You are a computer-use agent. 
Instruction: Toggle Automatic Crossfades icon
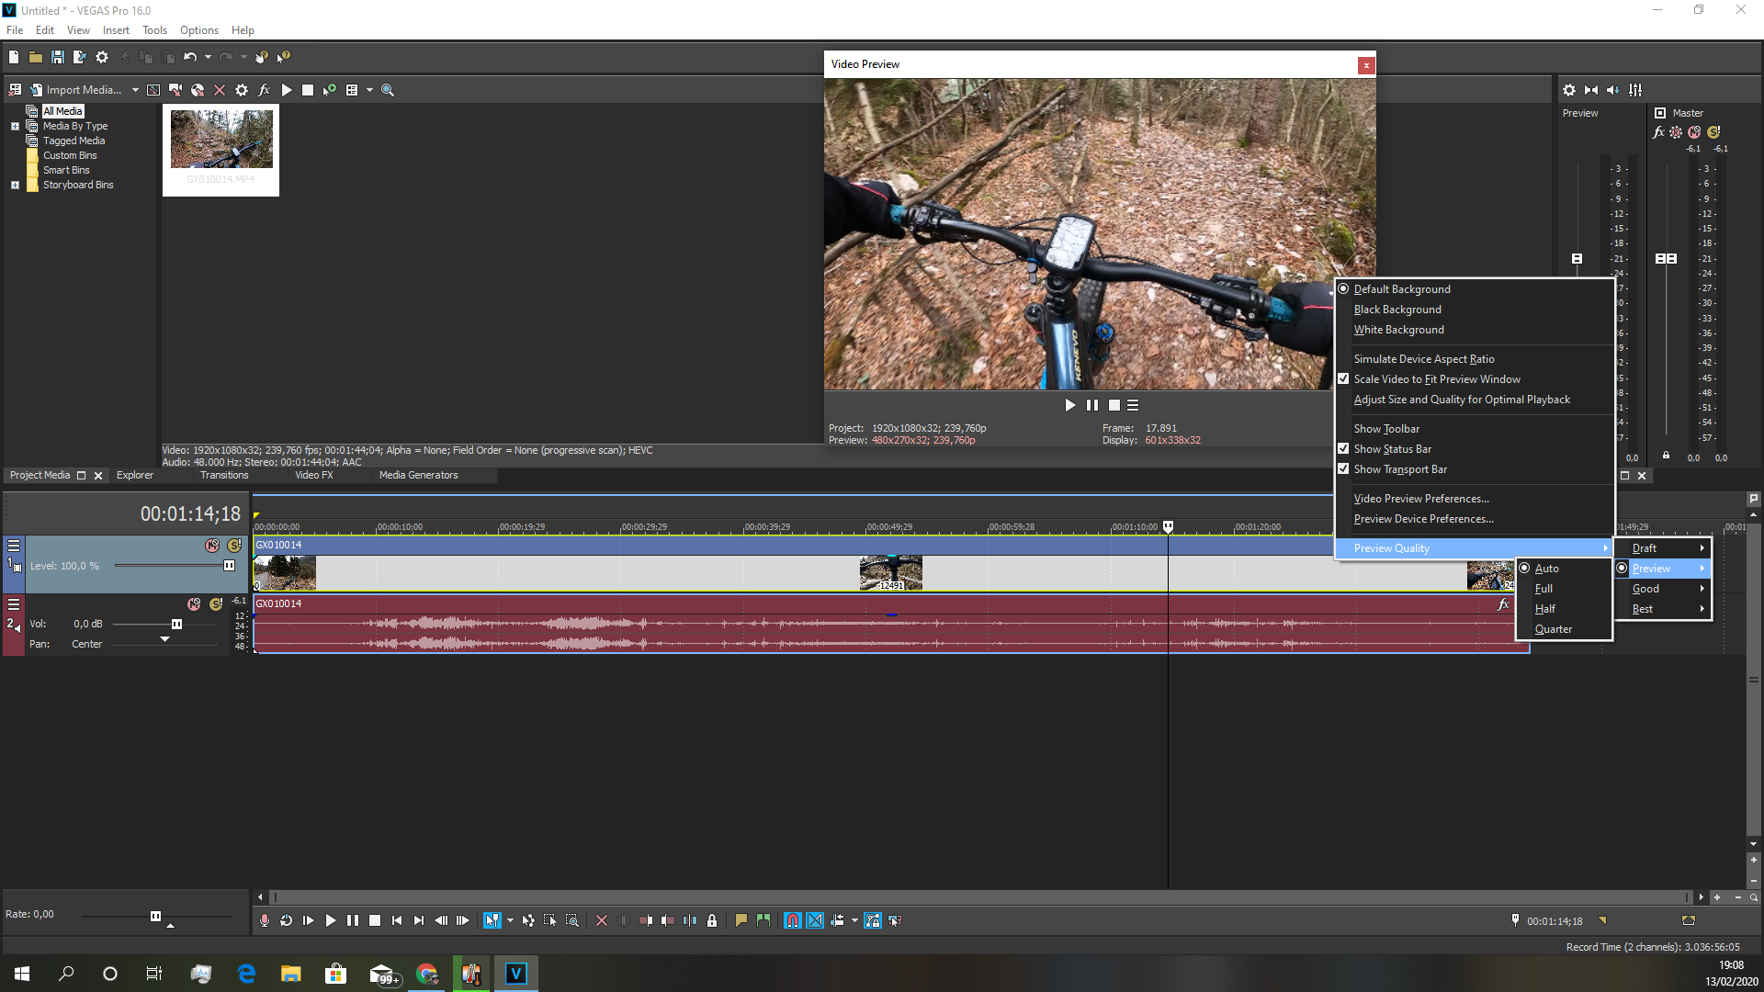click(815, 920)
